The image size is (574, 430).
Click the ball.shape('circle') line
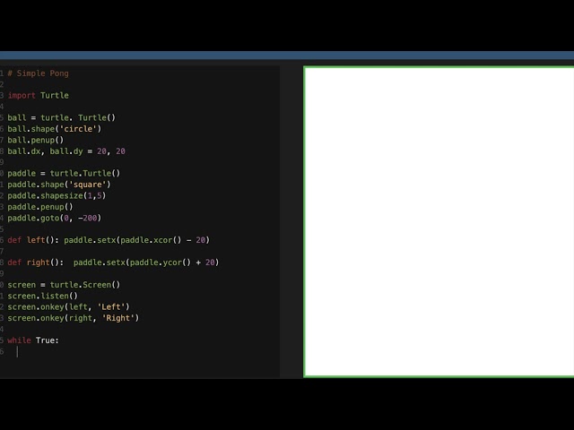pyautogui.click(x=54, y=129)
